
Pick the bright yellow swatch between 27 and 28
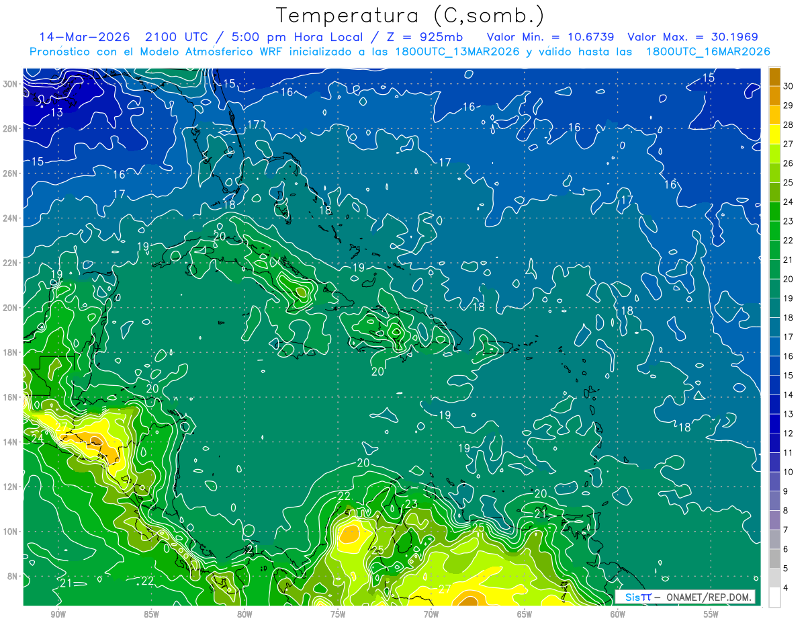tap(774, 134)
